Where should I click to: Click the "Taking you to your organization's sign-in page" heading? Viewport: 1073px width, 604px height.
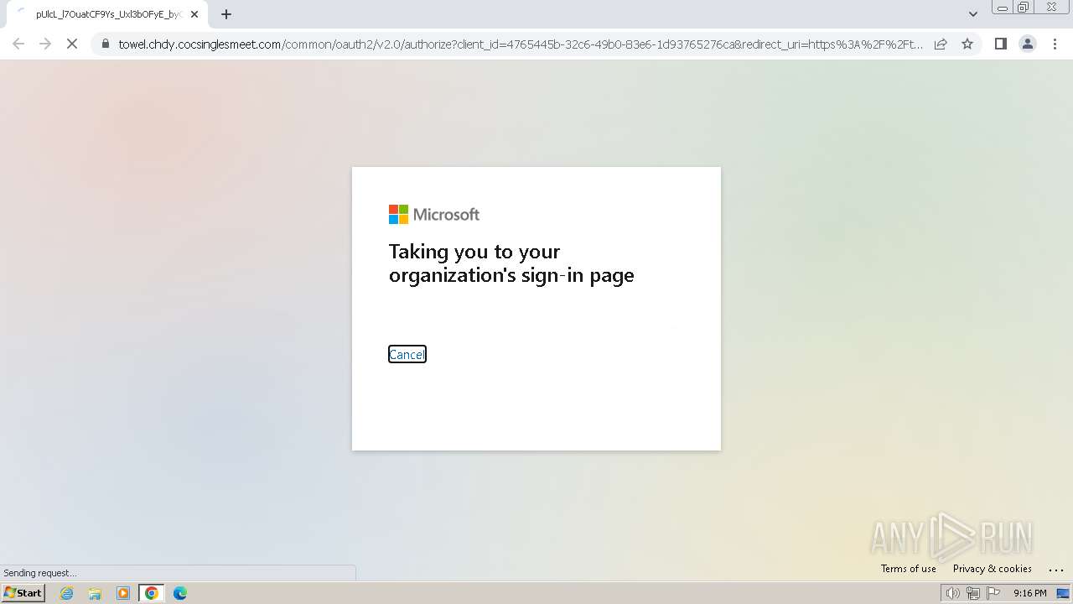511,263
